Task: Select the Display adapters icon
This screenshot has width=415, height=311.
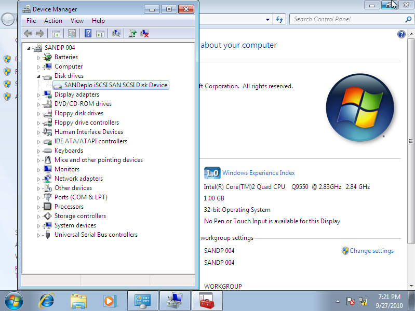Action: [48, 94]
